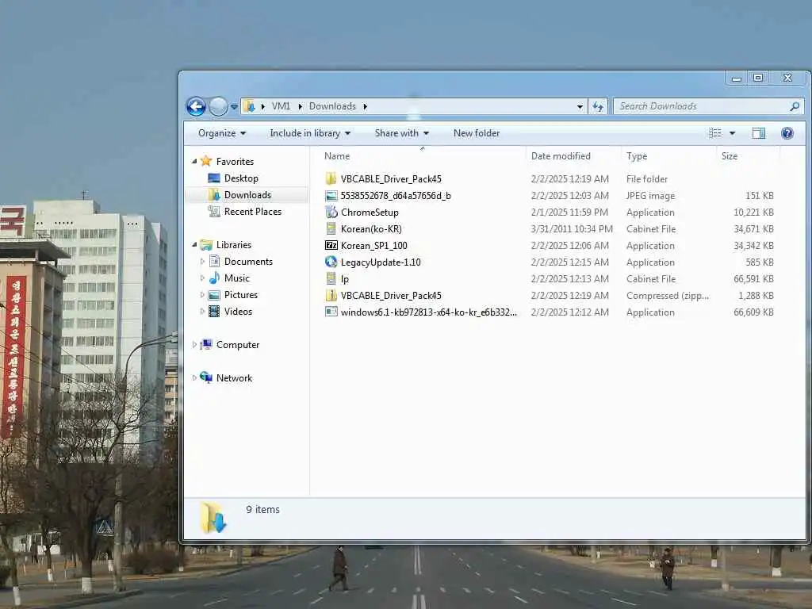Open the Share with menu
Viewport: 812px width, 609px height.
401,133
